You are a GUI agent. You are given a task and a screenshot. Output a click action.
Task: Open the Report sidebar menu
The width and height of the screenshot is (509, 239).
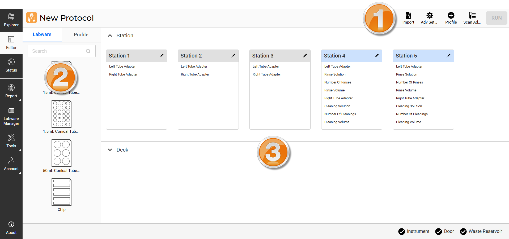pyautogui.click(x=11, y=91)
